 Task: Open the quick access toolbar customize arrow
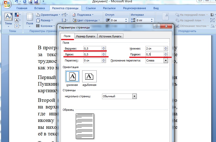tap(43, 2)
